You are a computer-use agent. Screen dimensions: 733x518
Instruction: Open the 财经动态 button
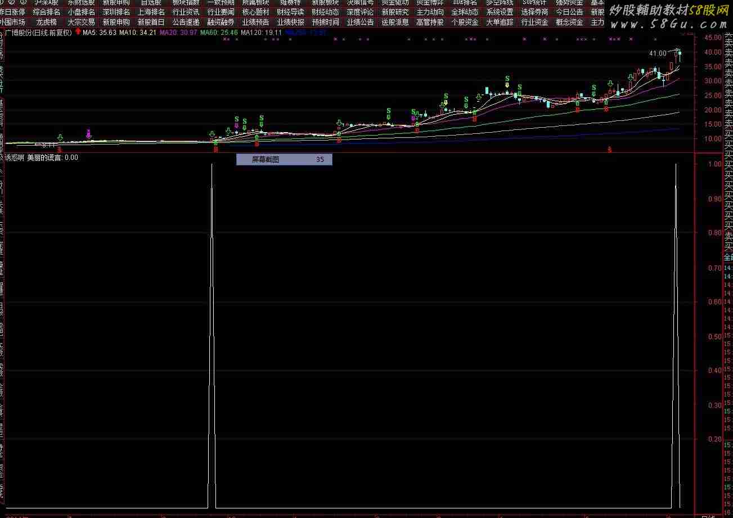[x=326, y=12]
